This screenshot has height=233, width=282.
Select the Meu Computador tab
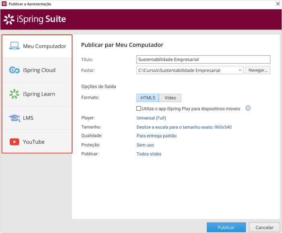(x=37, y=46)
